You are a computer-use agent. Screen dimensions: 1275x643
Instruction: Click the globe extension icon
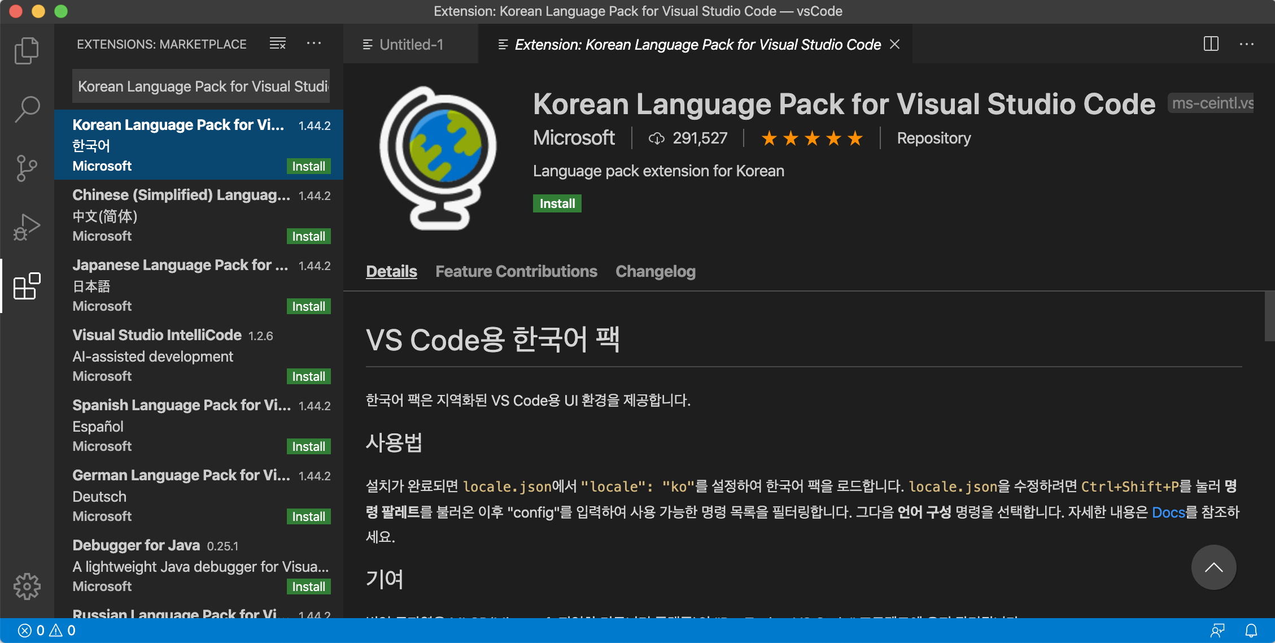click(438, 158)
